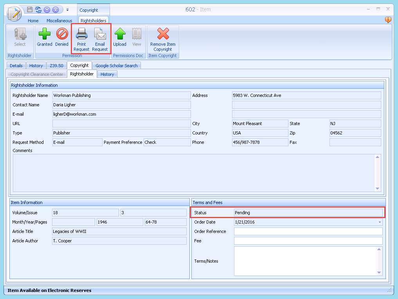Click Remove Item Copyright
Viewport: 398px width, 299px height.
(163, 39)
